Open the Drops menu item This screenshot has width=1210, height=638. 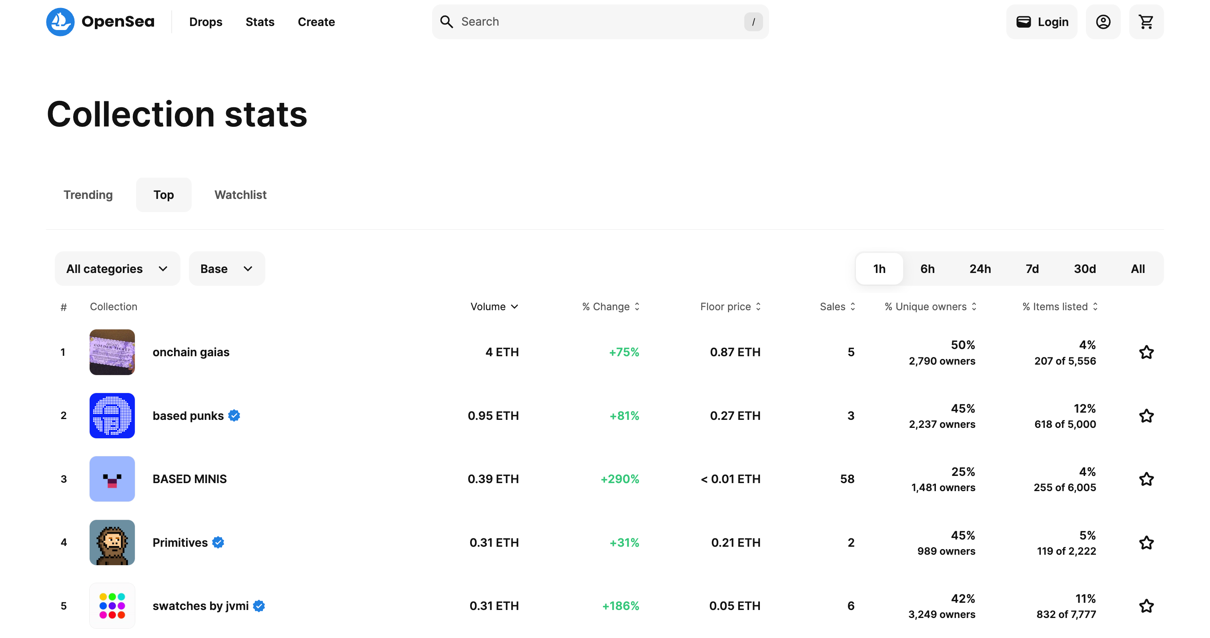pos(206,22)
